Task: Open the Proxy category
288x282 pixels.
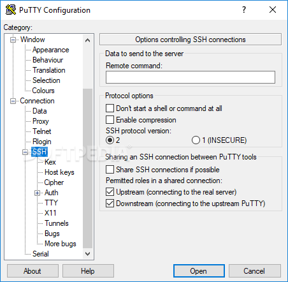Action: click(40, 121)
